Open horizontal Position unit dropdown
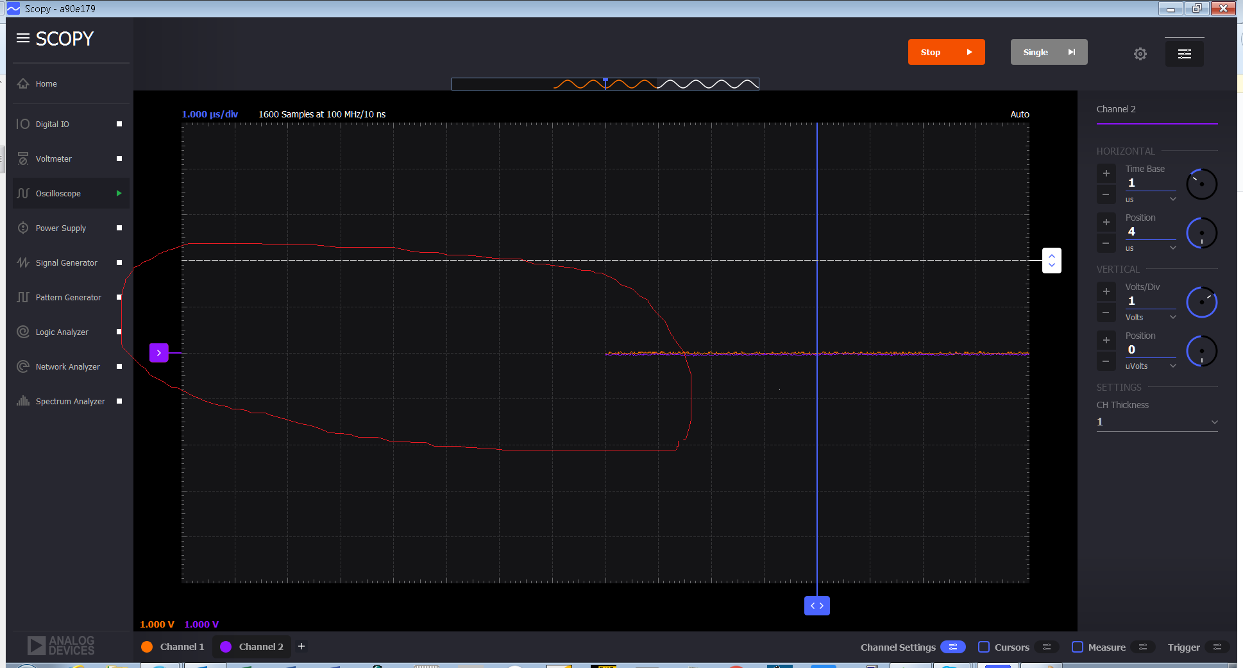This screenshot has height=668, width=1243. pyautogui.click(x=1151, y=248)
